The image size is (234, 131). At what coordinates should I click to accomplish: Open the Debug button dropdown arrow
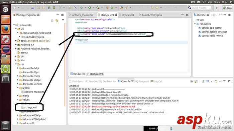85,8
